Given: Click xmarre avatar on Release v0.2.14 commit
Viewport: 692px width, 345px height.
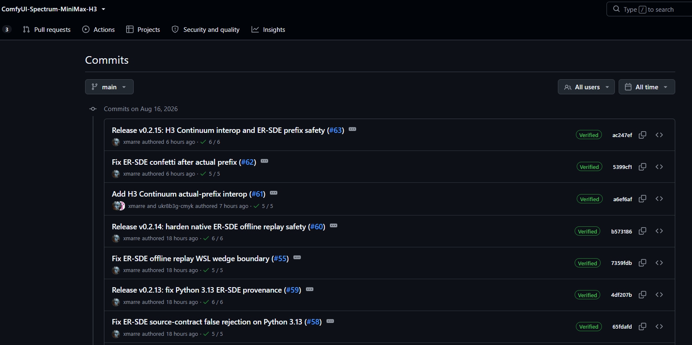Looking at the screenshot, I should tap(116, 239).
